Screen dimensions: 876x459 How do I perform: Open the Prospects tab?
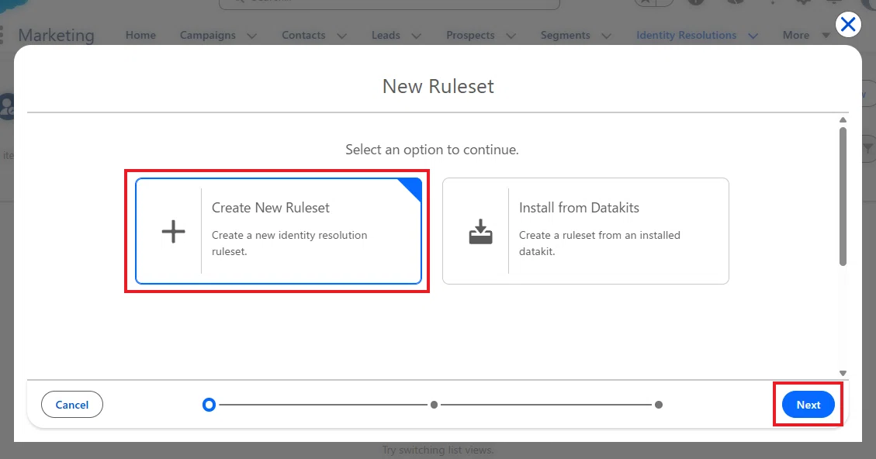click(x=470, y=35)
